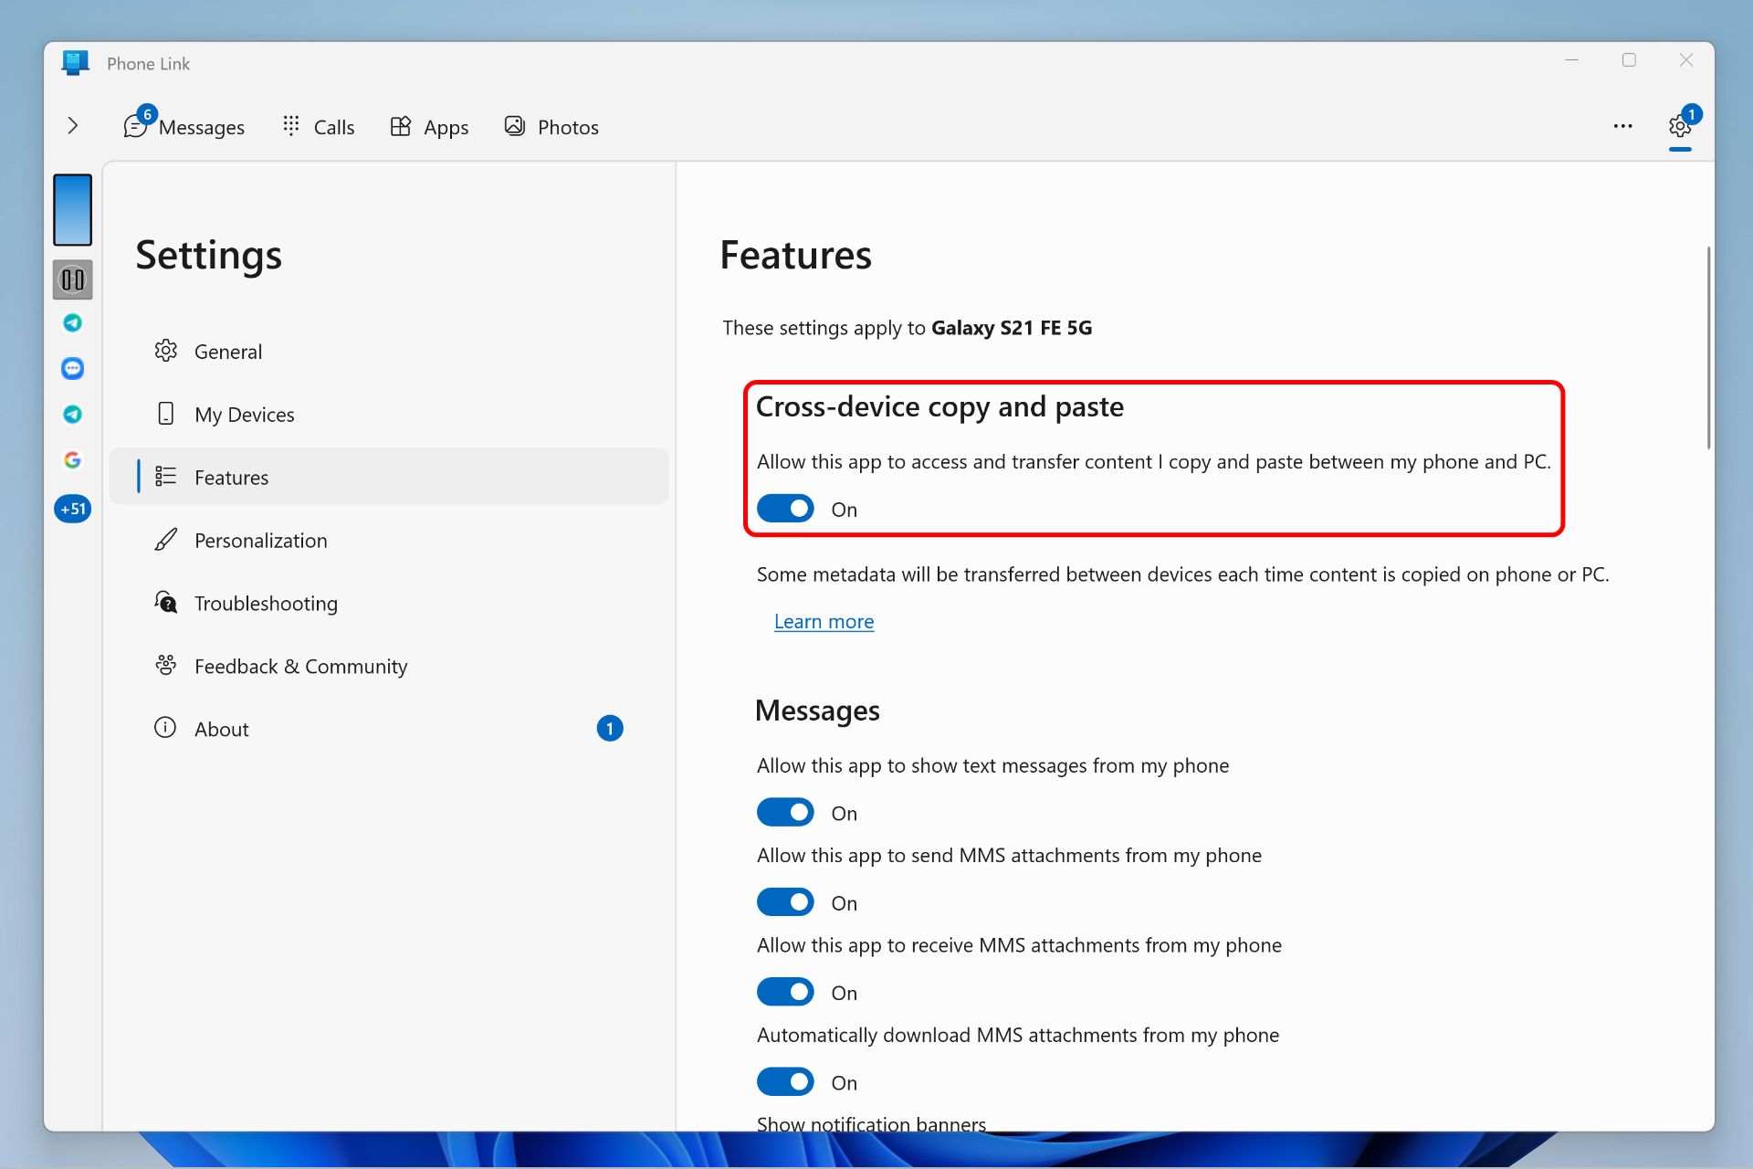Open the blue chat messages notification icon
Viewport: 1753px width, 1169px height.
point(72,368)
